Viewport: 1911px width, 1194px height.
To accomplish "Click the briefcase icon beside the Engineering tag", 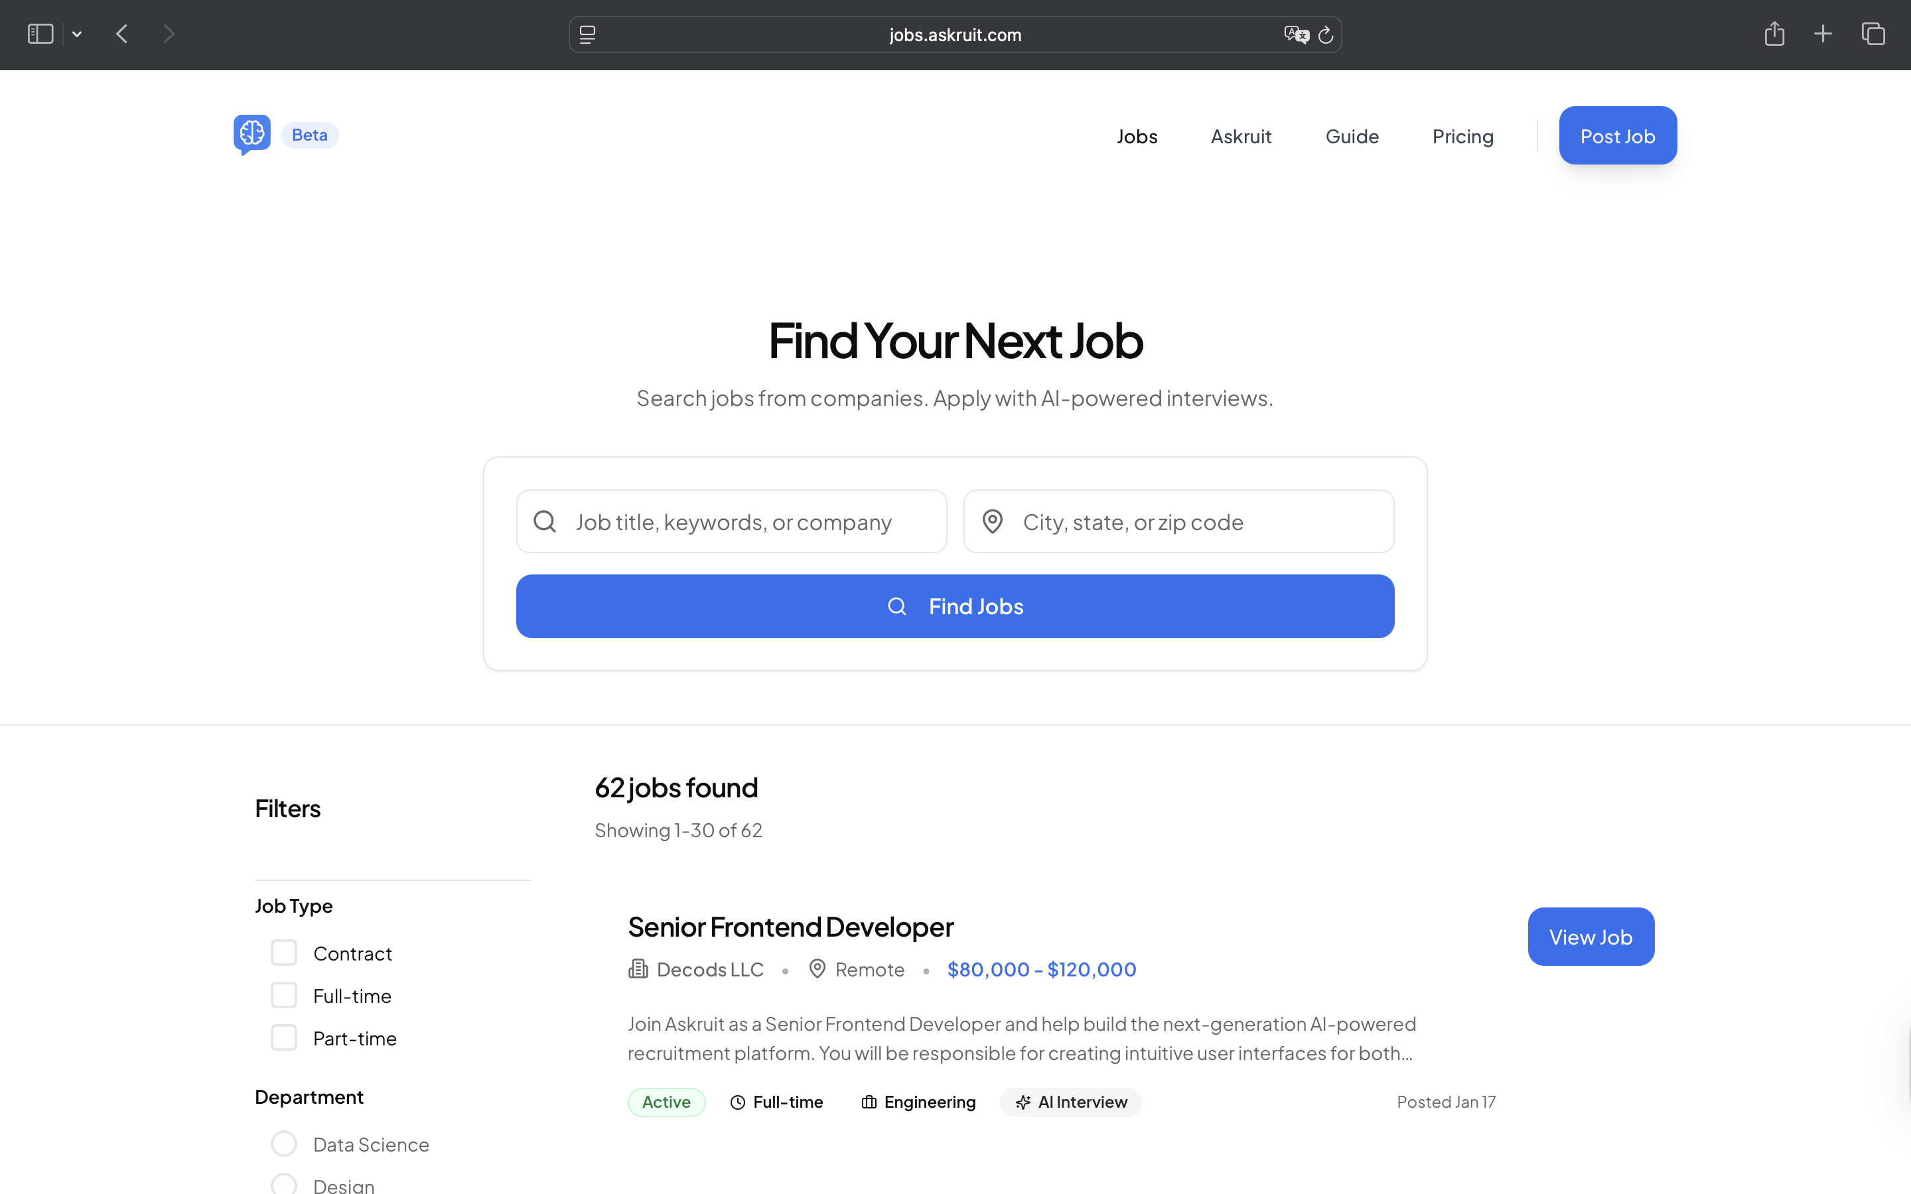I will tap(868, 1102).
